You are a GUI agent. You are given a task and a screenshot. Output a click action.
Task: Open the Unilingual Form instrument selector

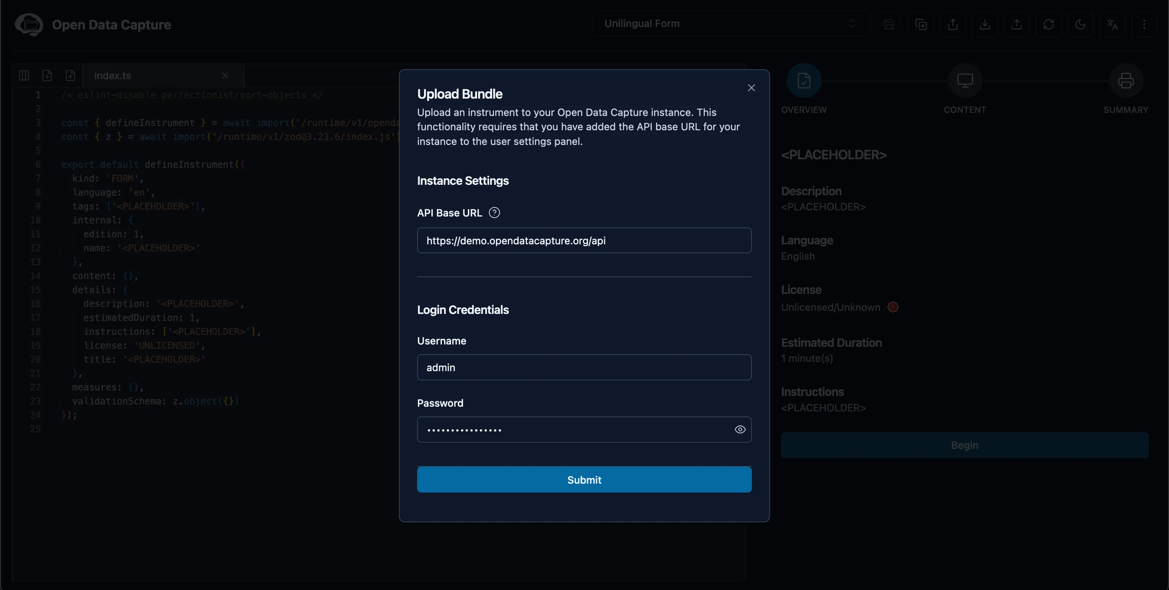coord(731,24)
